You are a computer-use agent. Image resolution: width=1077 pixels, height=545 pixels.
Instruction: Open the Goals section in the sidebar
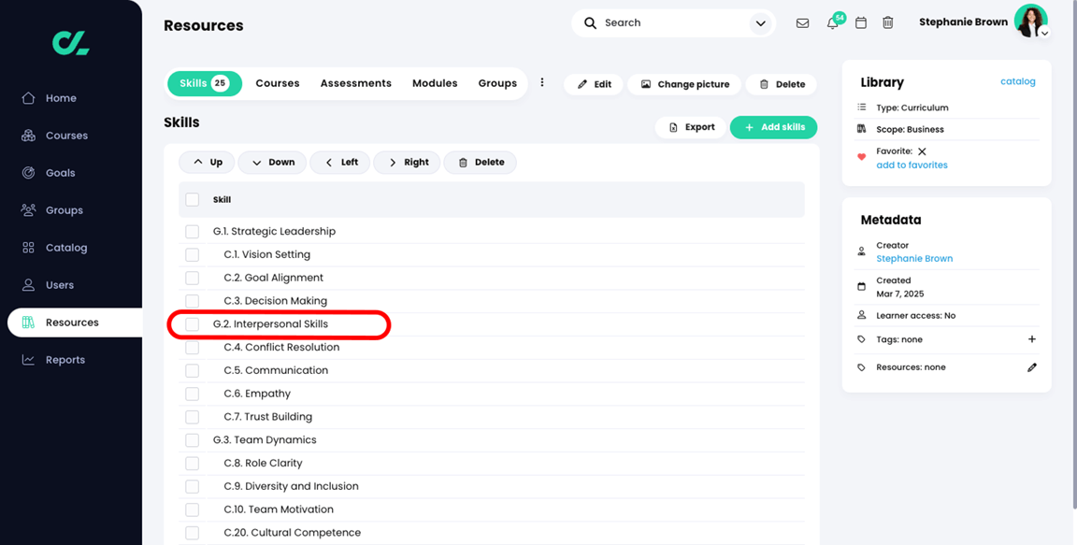(61, 172)
